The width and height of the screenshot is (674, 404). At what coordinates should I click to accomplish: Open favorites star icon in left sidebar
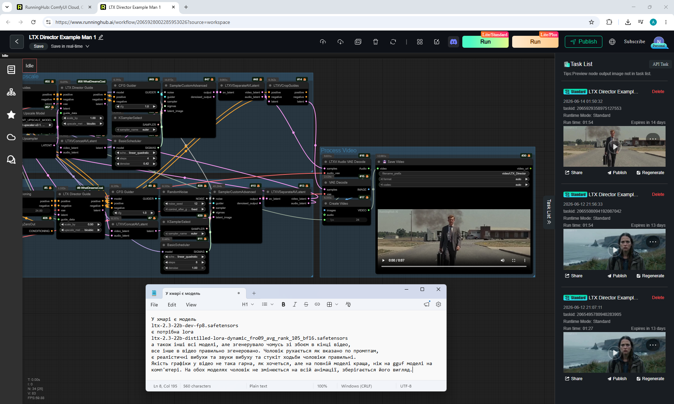click(x=11, y=114)
